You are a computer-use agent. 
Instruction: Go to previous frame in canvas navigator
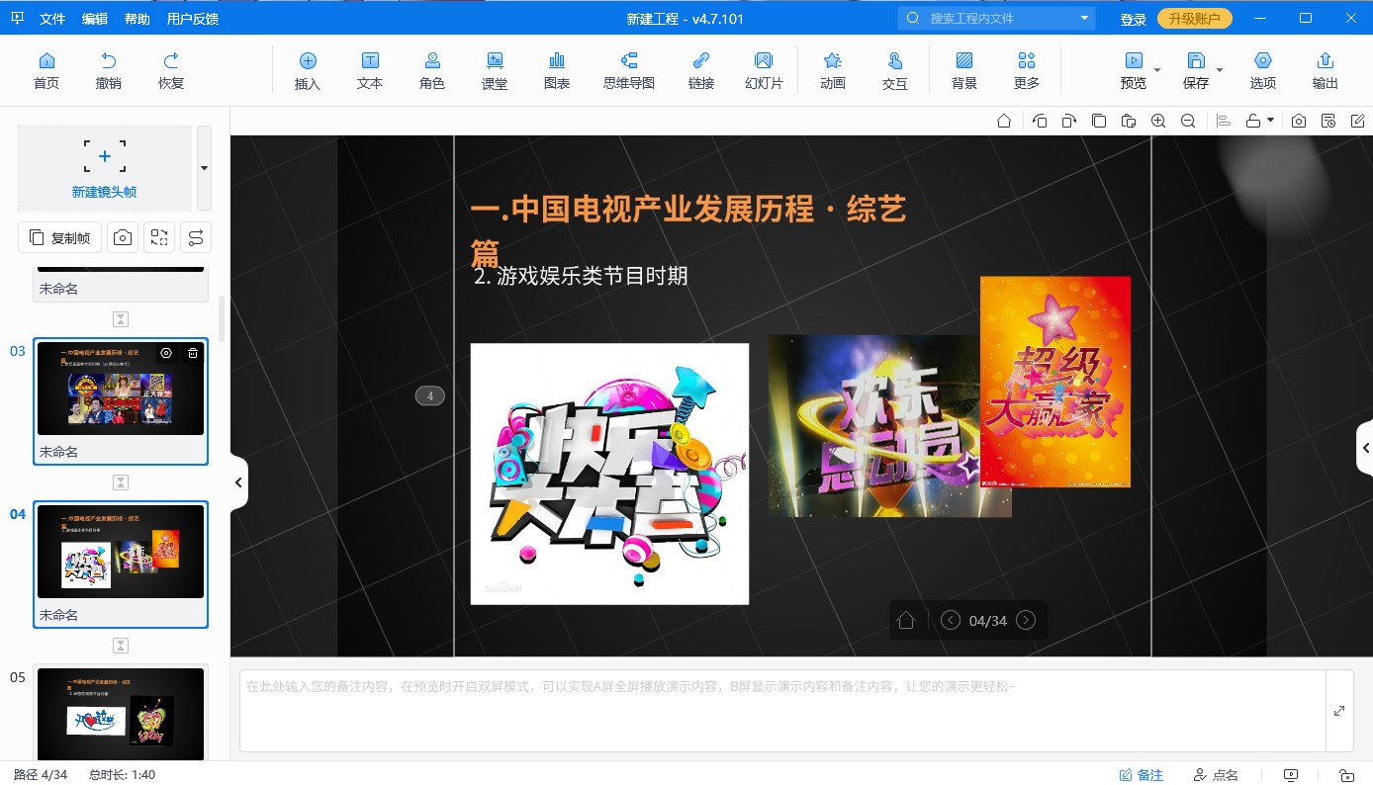(x=951, y=620)
